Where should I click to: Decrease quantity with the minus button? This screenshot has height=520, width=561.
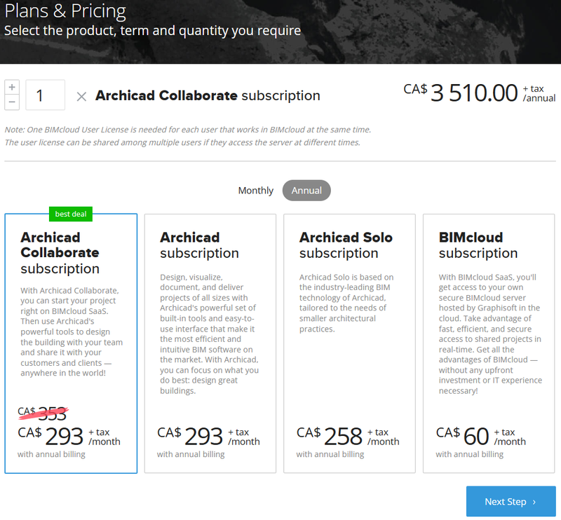11,102
